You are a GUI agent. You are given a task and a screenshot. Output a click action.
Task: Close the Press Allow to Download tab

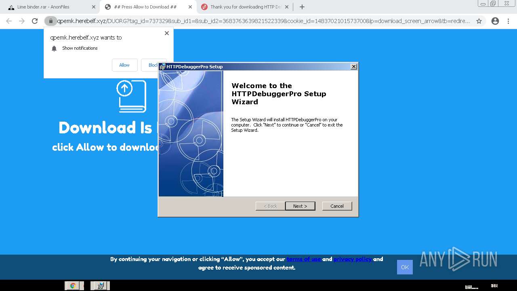coord(189,7)
